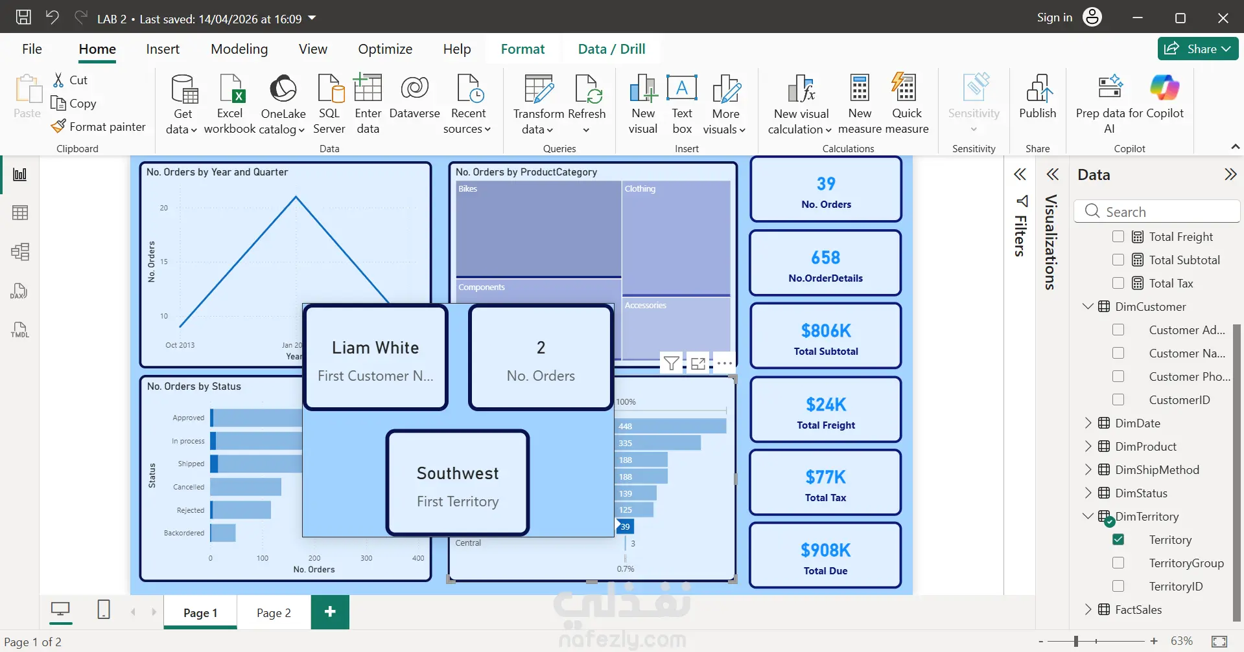Enter Focus mode on the visual
Viewport: 1244px width, 652px height.
pos(698,363)
